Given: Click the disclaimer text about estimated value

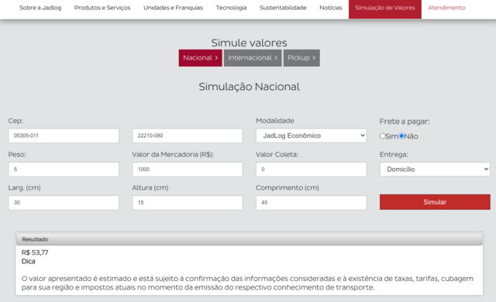Looking at the screenshot, I should [247, 283].
